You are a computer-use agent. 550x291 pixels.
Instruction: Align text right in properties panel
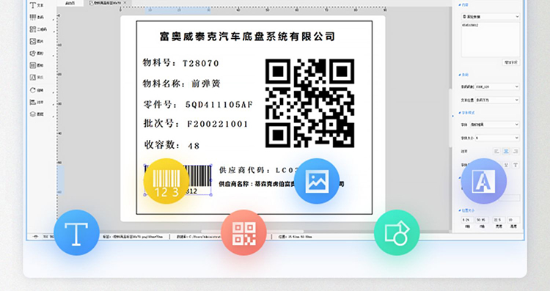tap(516, 151)
